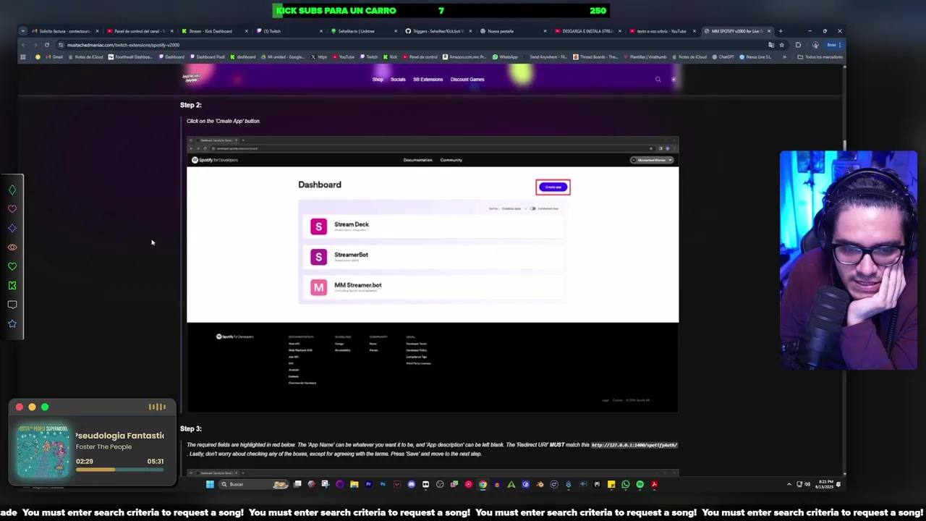Open the tab search dropdown chevron
This screenshot has width=926, height=521.
click(x=23, y=31)
